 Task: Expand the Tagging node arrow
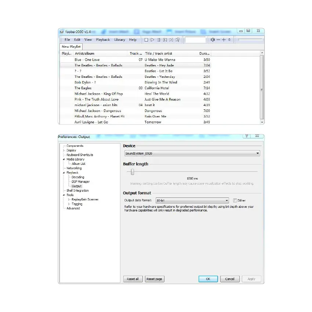point(69,204)
